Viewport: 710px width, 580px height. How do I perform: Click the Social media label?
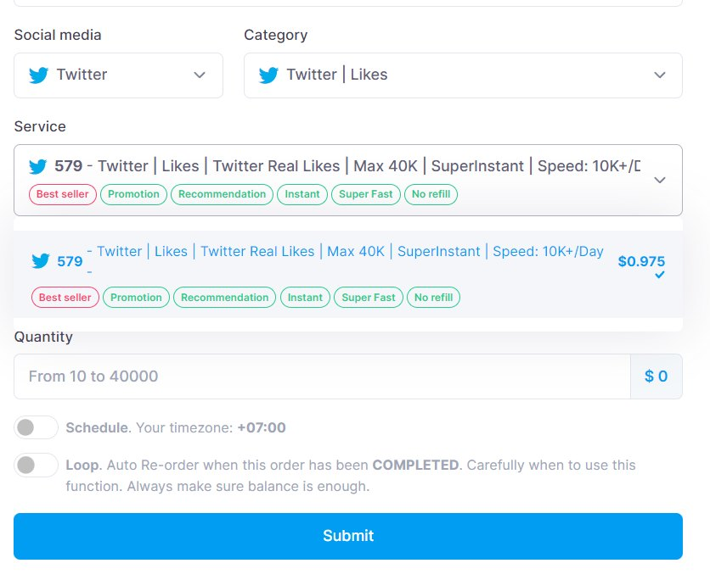[x=58, y=36]
